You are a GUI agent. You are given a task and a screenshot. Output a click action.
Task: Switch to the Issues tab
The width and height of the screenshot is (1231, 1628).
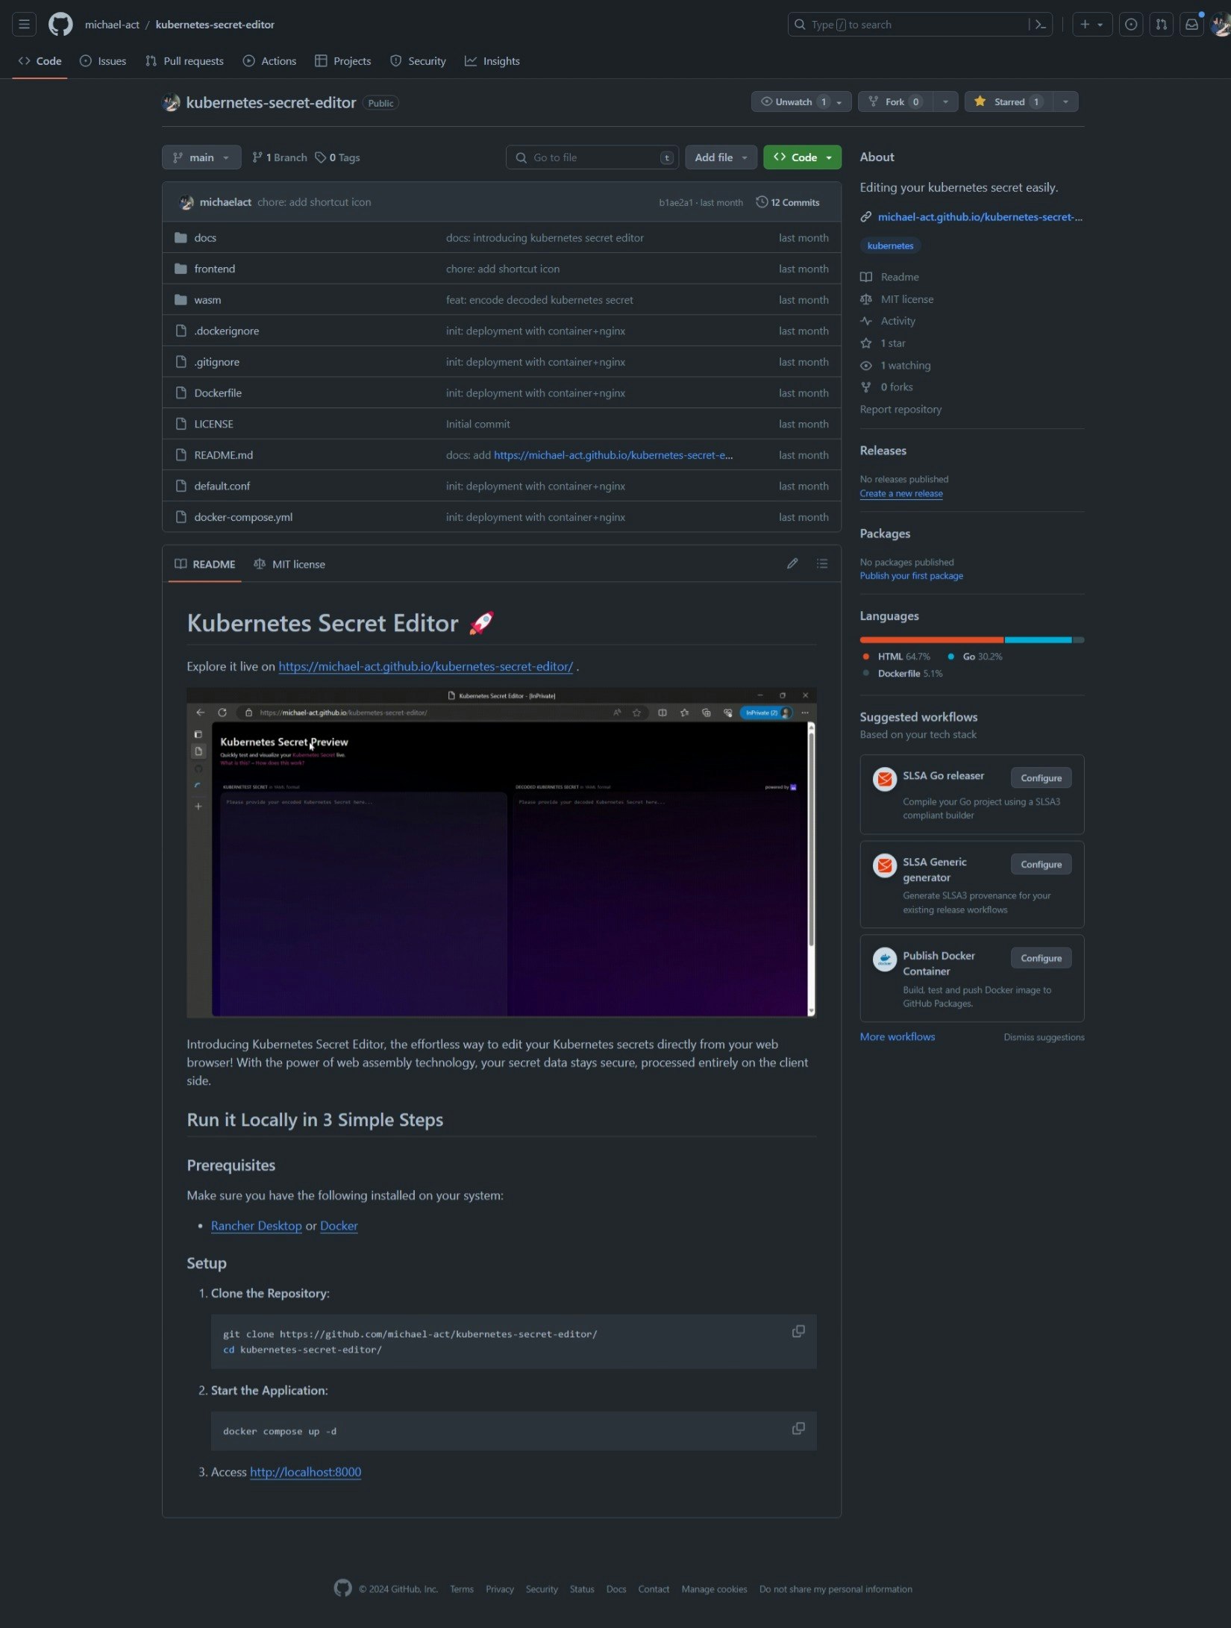click(103, 61)
